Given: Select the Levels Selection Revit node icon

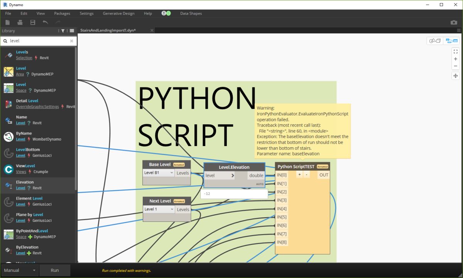Looking at the screenshot, I should [8, 55].
